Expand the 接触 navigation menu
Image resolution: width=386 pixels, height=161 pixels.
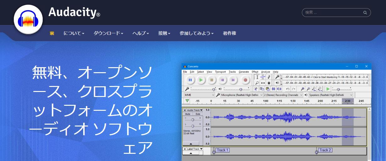coord(164,33)
